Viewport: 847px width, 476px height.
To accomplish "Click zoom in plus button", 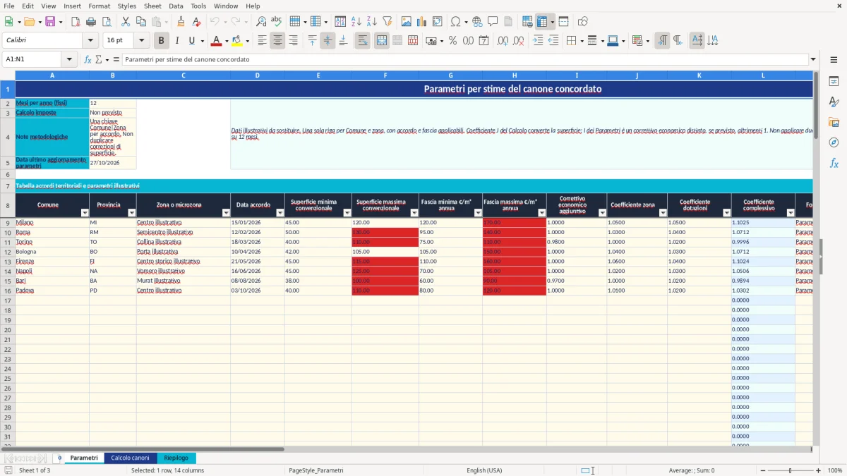I will 819,470.
